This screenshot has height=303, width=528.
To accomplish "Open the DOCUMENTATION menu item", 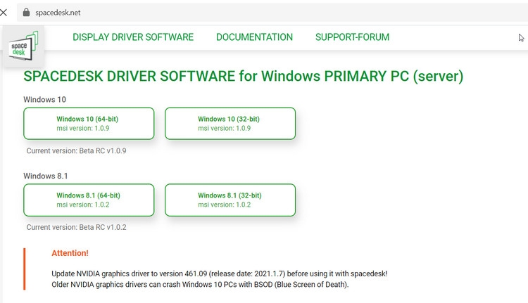I will tap(255, 37).
